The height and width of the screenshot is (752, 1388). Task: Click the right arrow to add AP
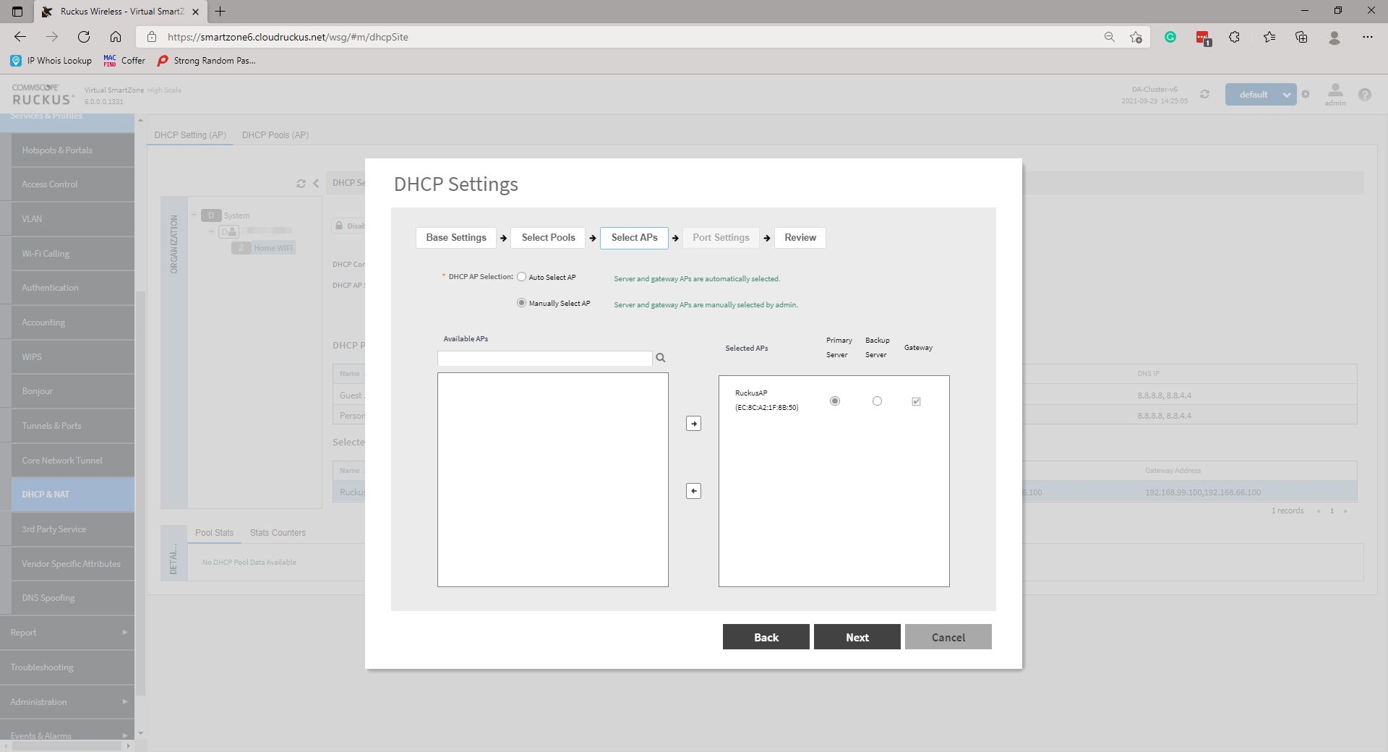(693, 424)
